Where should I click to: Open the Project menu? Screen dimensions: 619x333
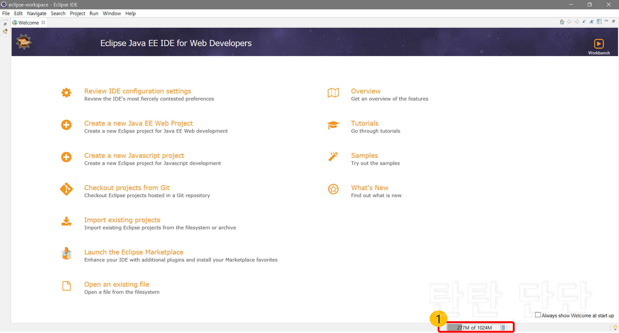coord(77,13)
